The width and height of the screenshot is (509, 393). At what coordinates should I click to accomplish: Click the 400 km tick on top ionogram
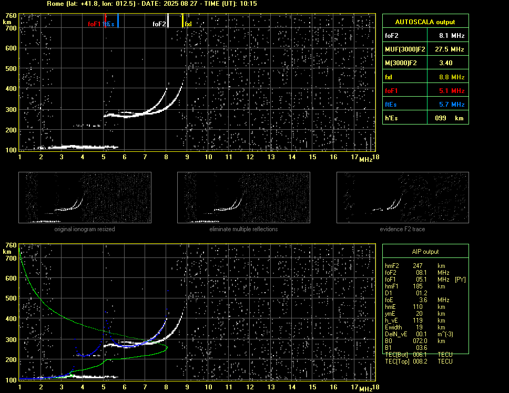tap(11, 88)
